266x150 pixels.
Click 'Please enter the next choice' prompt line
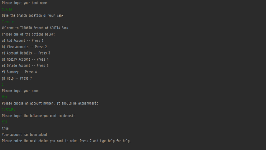66,141
